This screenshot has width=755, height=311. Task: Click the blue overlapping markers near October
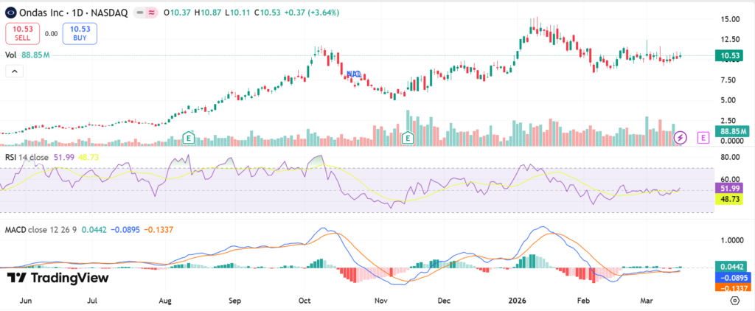tap(354, 74)
